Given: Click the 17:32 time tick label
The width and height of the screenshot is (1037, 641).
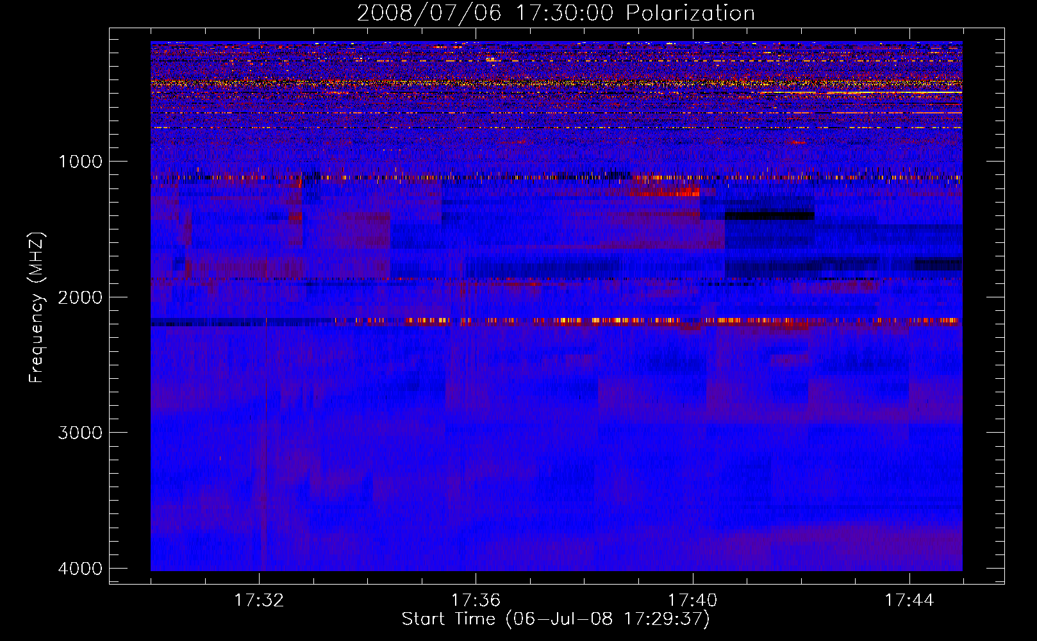Looking at the screenshot, I should (x=259, y=601).
